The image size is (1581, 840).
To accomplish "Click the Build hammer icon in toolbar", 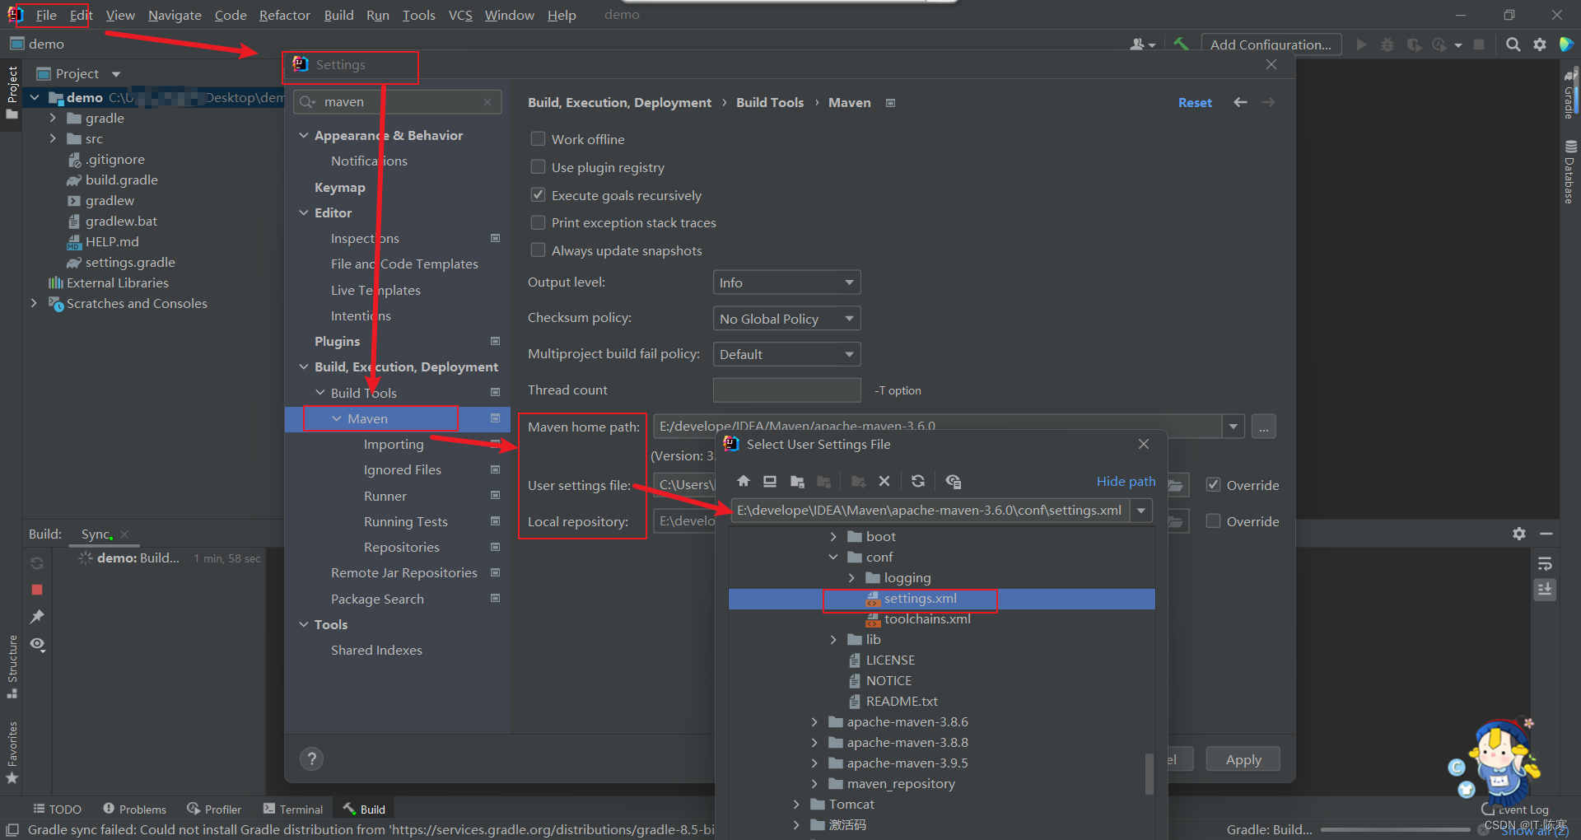I will [x=1181, y=44].
